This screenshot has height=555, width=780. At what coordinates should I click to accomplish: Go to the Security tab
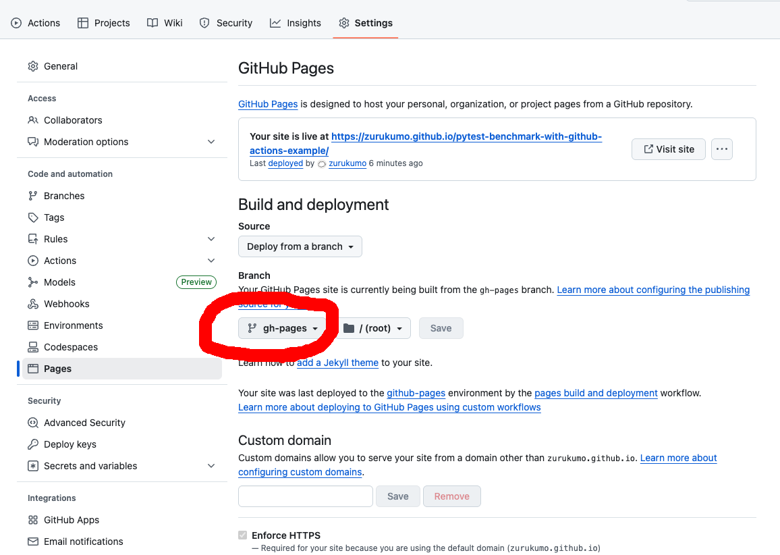226,23
